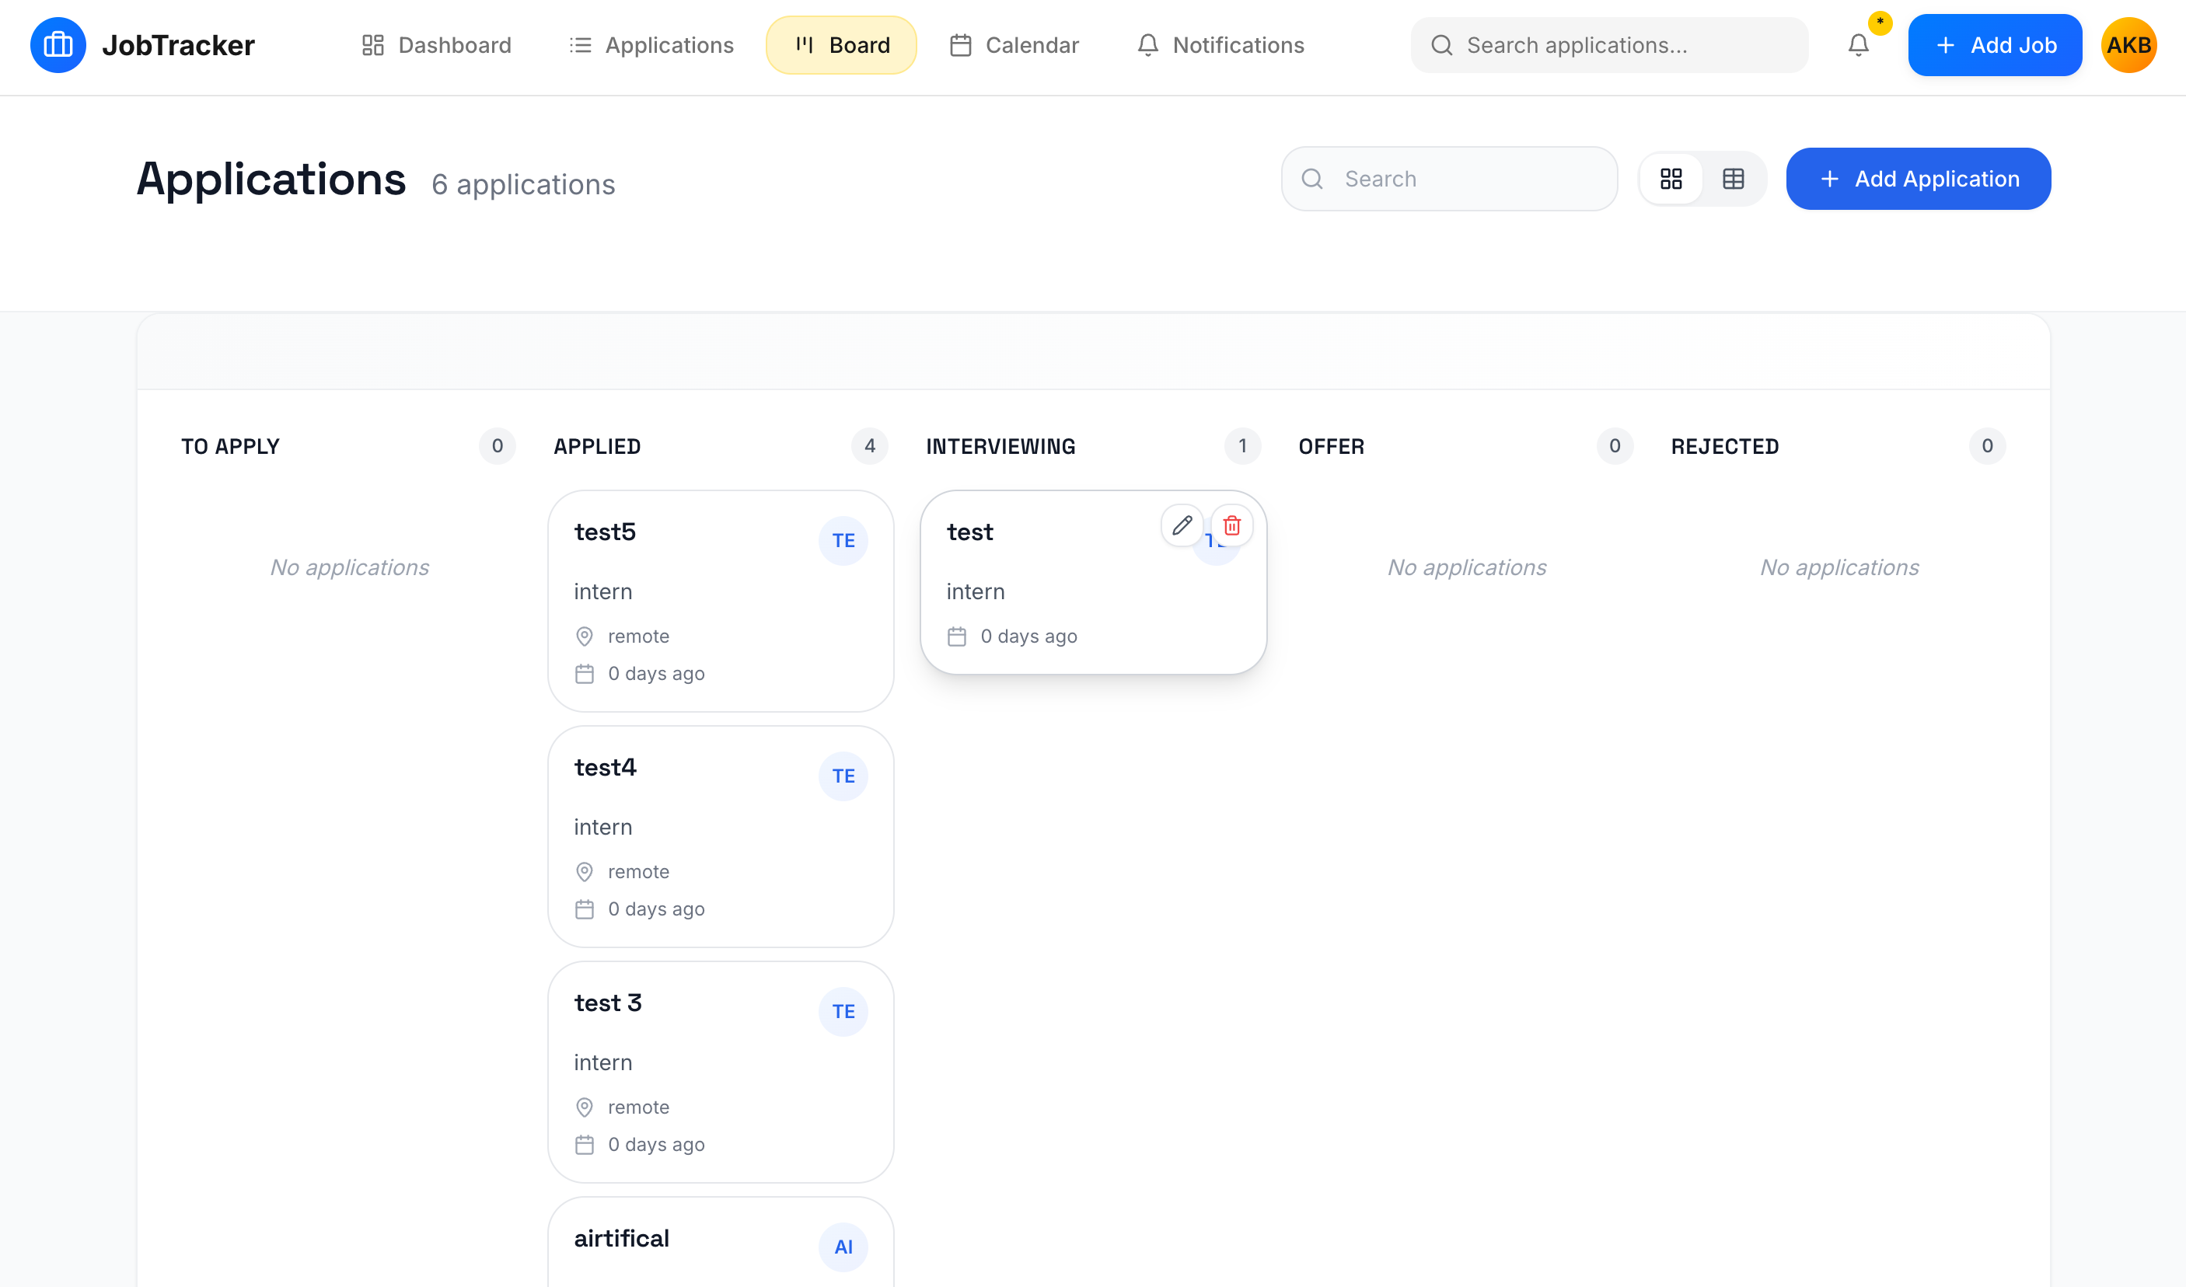Click the Offer column header
Image resolution: width=2186 pixels, height=1287 pixels.
point(1332,447)
